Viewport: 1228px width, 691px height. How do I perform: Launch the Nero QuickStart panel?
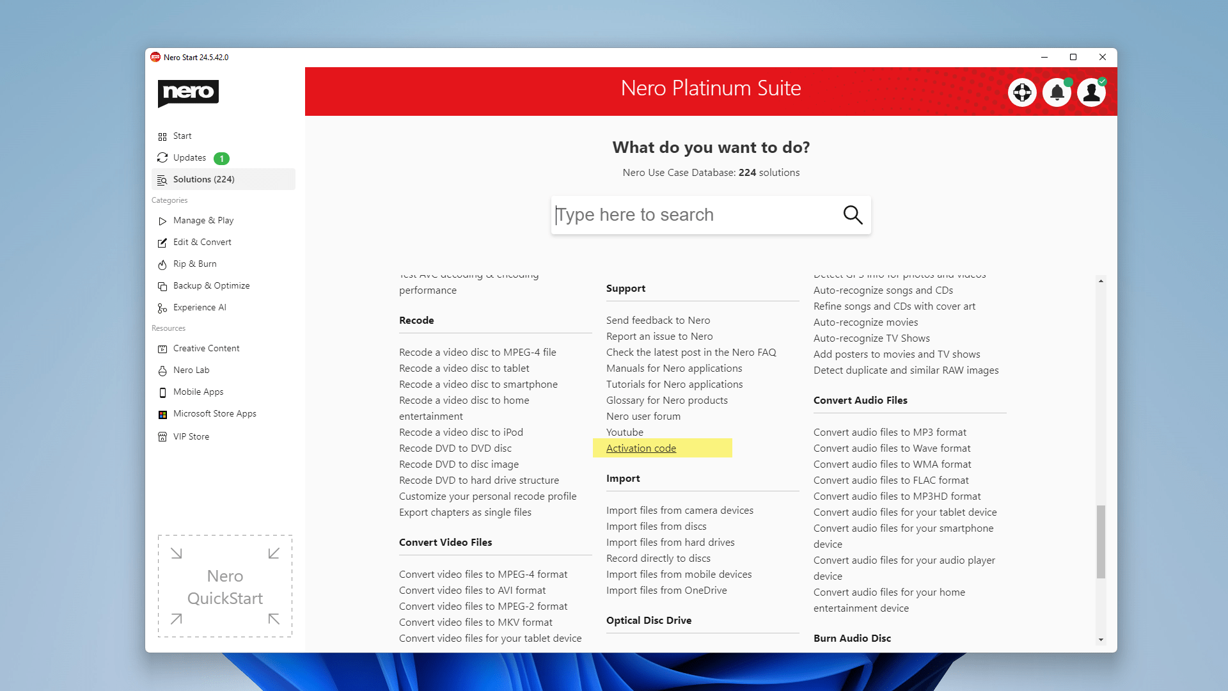tap(225, 586)
